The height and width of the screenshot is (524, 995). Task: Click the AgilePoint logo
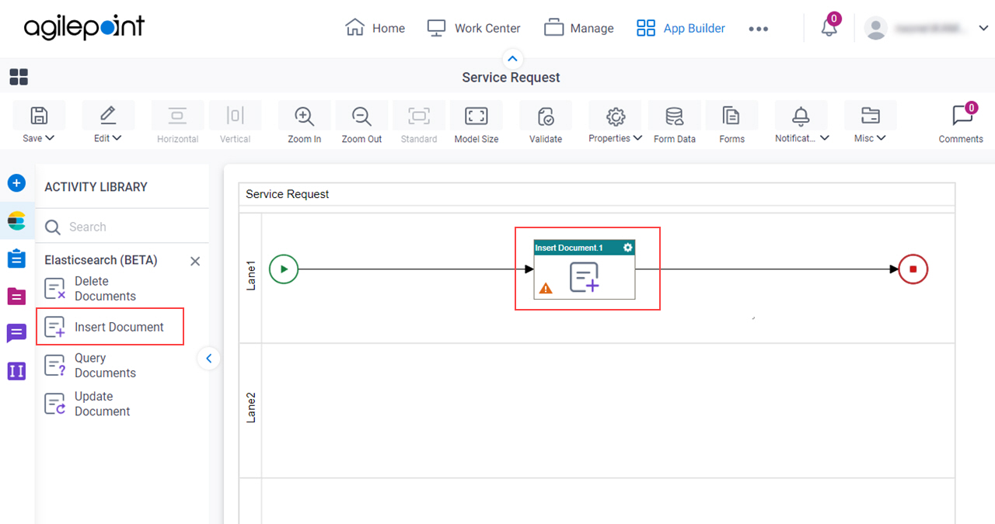tap(84, 28)
